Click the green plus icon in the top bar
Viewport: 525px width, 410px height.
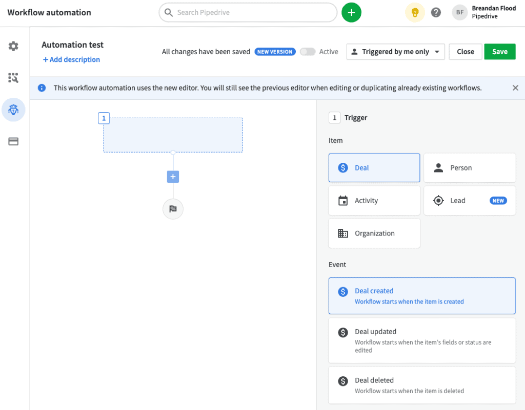[x=351, y=12]
